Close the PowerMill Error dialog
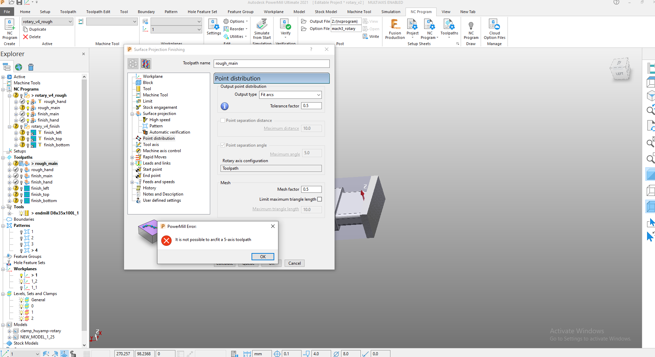 [x=273, y=226]
